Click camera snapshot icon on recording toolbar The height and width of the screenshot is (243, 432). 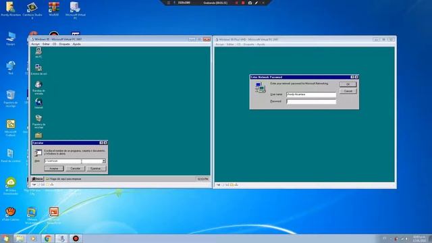[250, 3]
